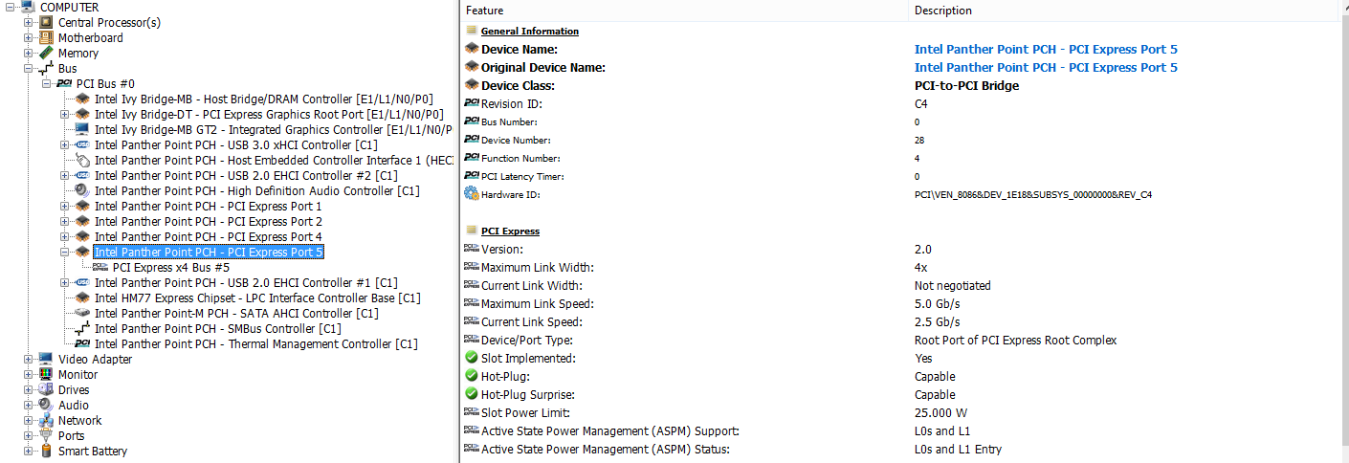The width and height of the screenshot is (1349, 463).
Task: Click the Hardware ID gear icon
Action: click(x=471, y=194)
